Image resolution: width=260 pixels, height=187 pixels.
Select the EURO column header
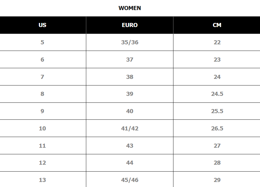130,25
